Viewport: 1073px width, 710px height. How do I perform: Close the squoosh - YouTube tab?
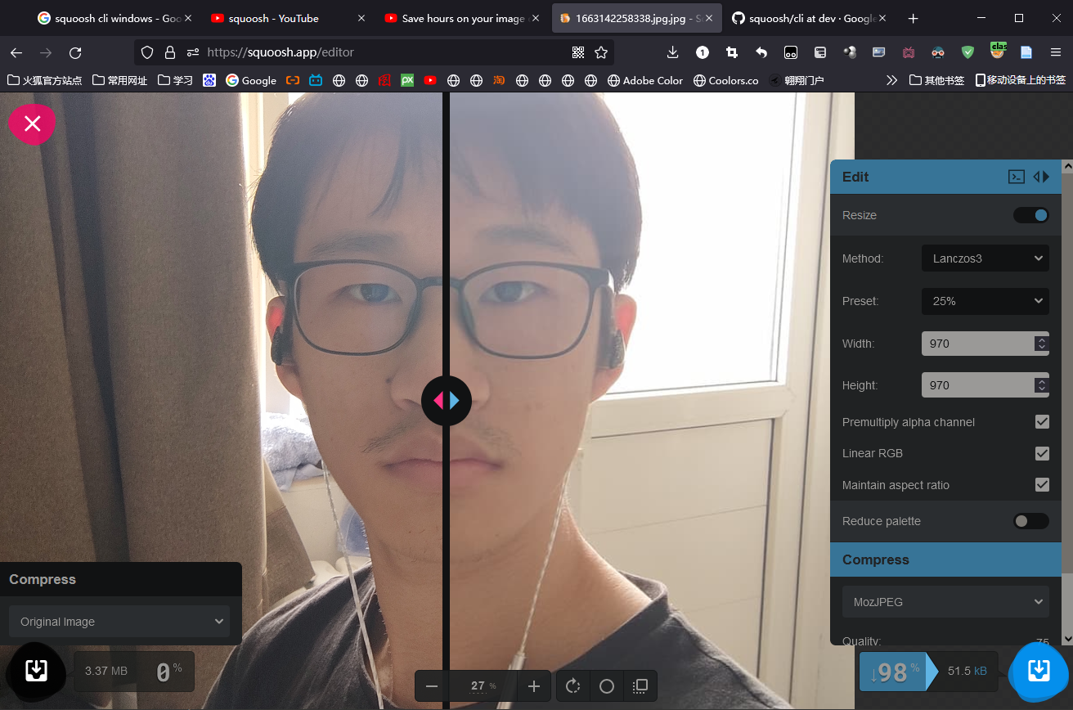(360, 18)
